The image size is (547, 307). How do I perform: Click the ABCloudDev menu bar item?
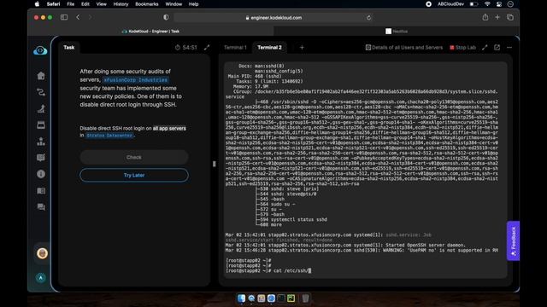coord(450,4)
